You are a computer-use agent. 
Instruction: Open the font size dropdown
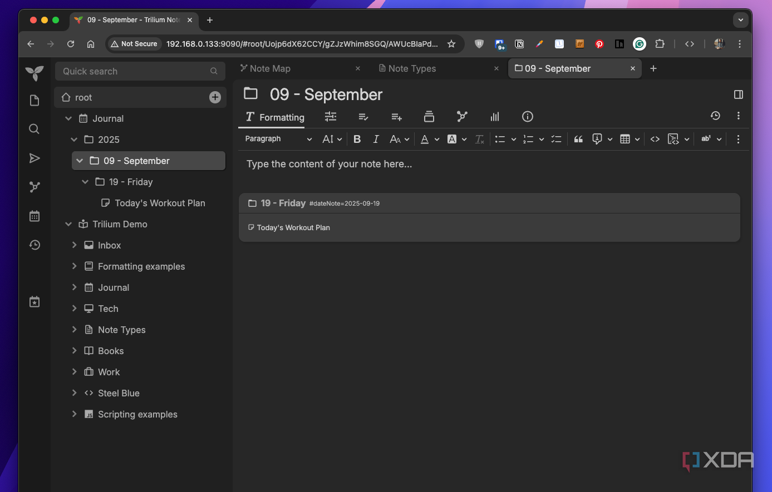pyautogui.click(x=332, y=139)
